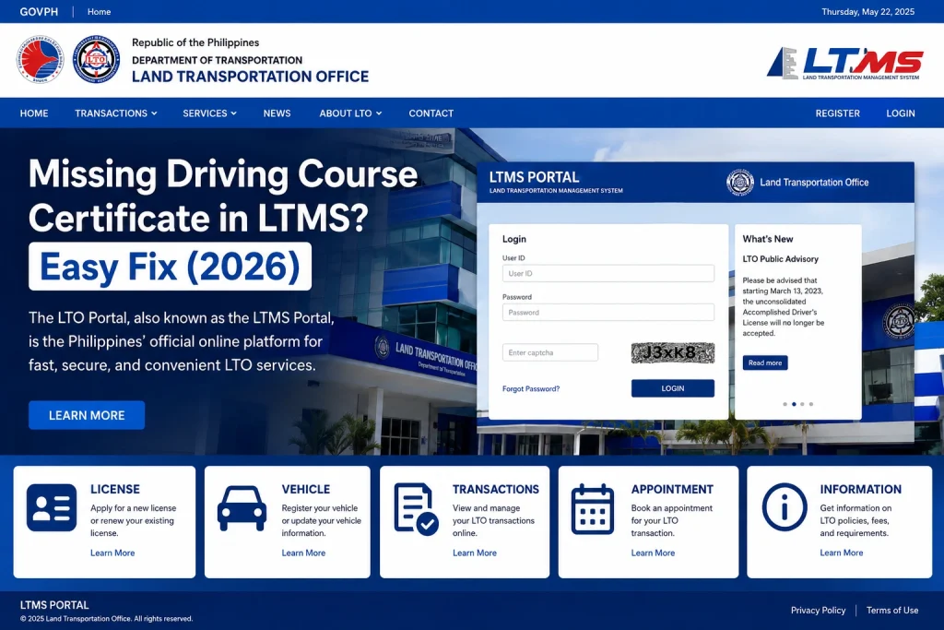The width and height of the screenshot is (944, 630).
Task: Click the captcha image J3xK8
Action: [x=672, y=352]
